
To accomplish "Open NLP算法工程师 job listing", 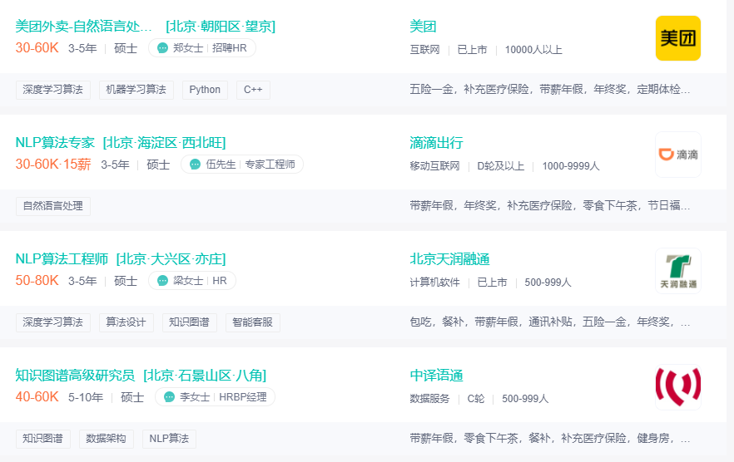I will click(62, 259).
